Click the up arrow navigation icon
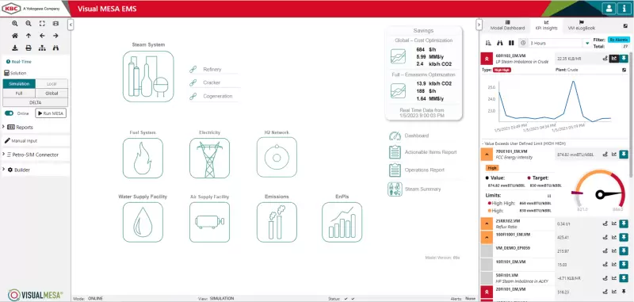 click(29, 36)
